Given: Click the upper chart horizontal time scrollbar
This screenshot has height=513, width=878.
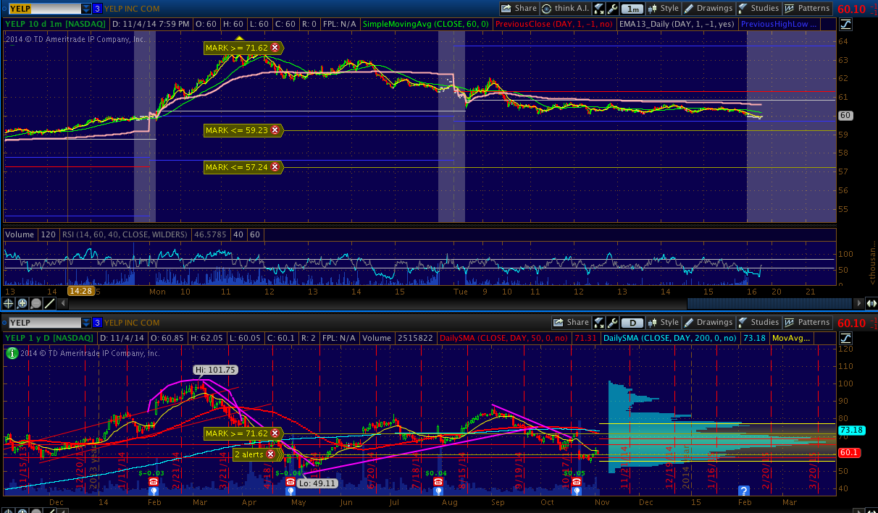Looking at the screenshot, I should 768,303.
